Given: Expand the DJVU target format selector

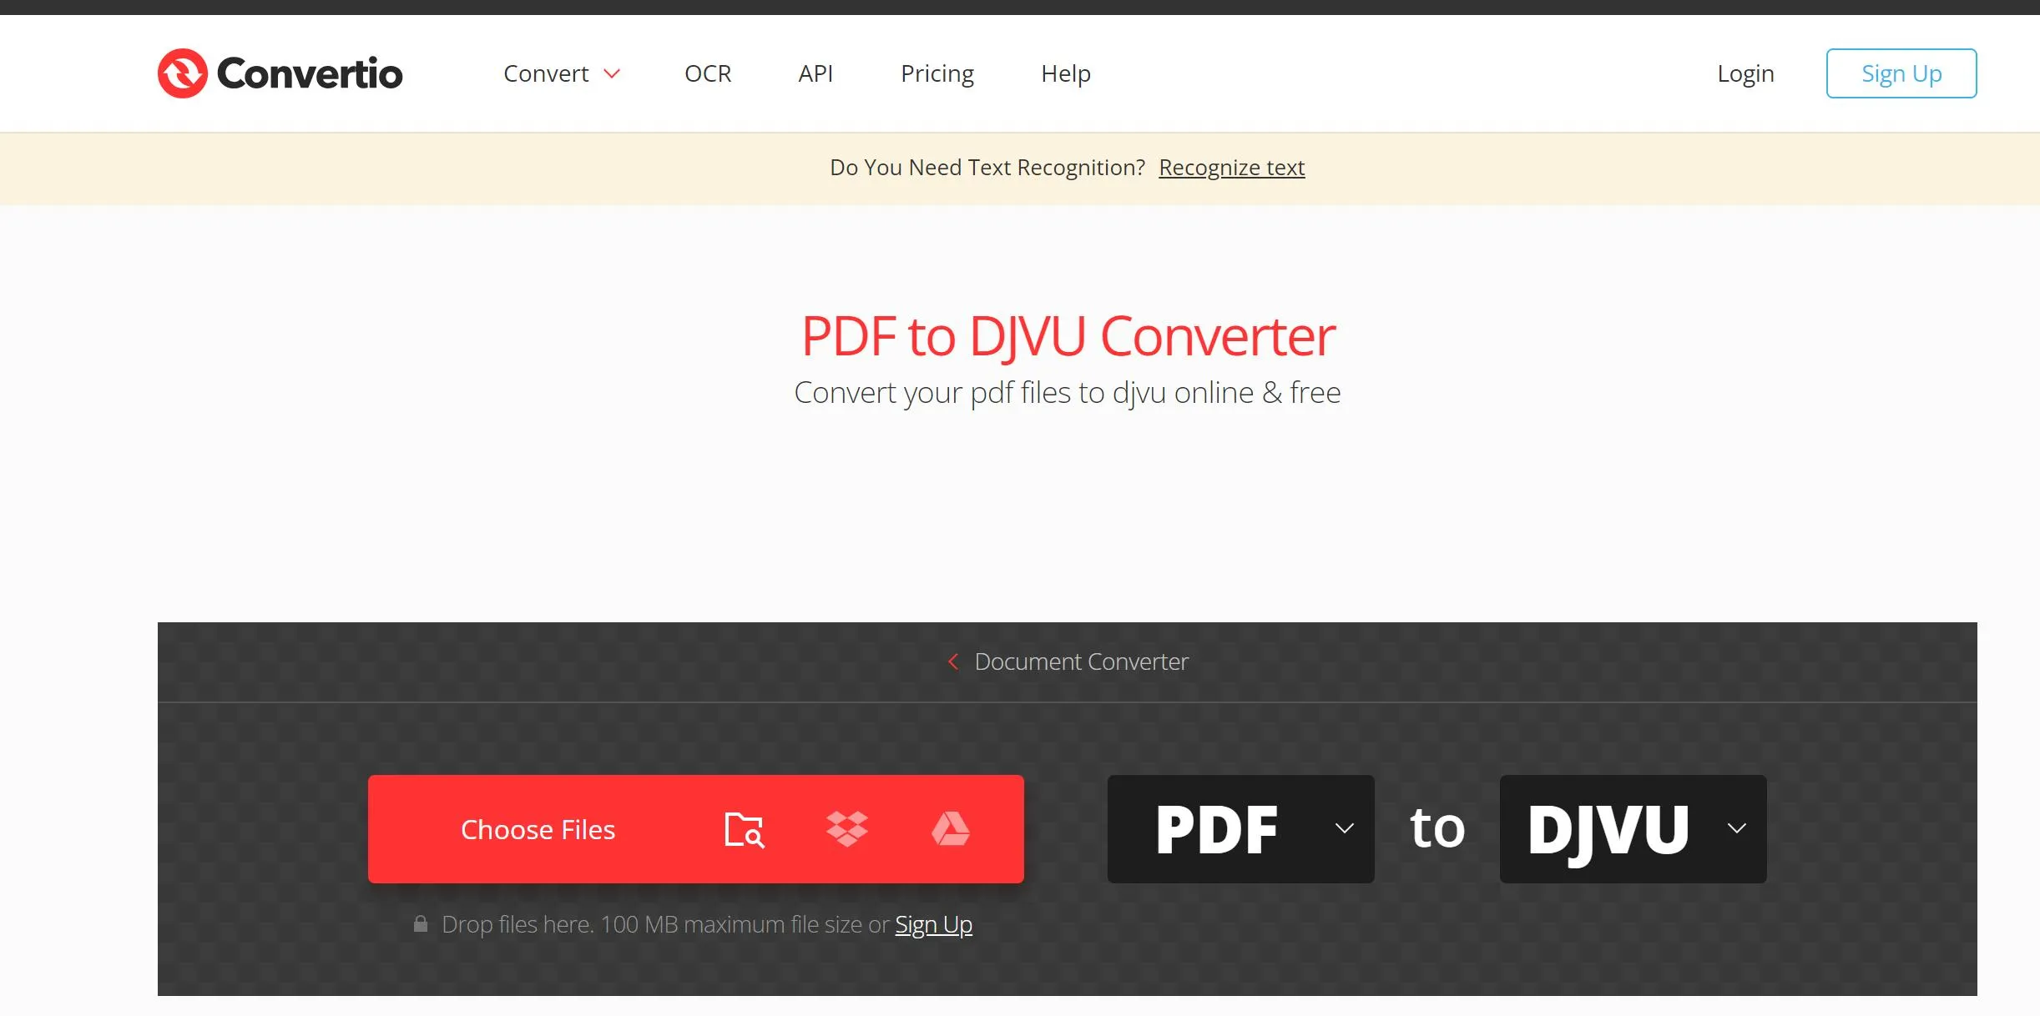Looking at the screenshot, I should point(1740,828).
